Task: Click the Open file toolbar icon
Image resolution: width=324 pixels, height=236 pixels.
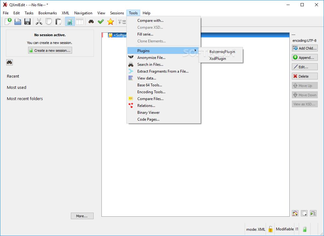Action: click(18, 22)
